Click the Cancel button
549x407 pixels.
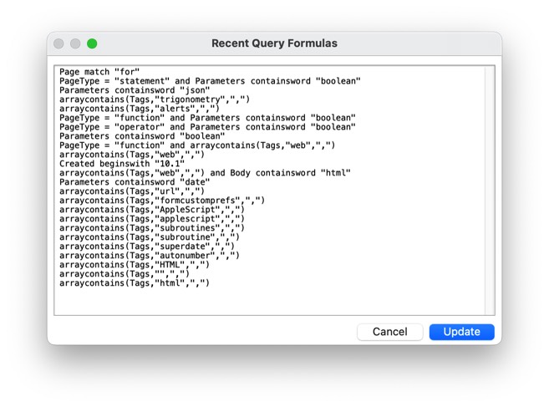(x=389, y=332)
